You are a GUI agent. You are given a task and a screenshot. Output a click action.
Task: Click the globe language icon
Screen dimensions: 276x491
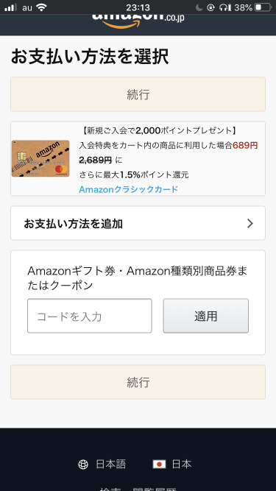tap(83, 464)
